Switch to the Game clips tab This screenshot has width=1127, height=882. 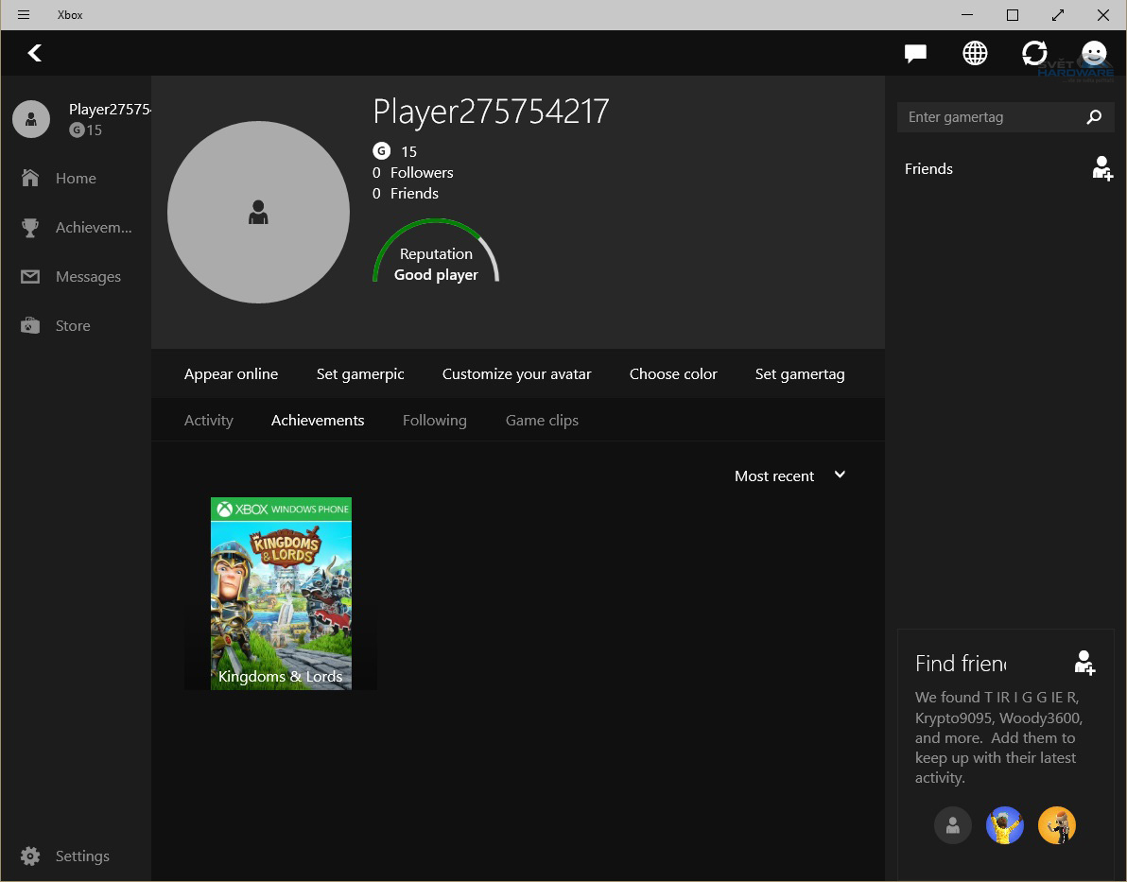point(542,421)
